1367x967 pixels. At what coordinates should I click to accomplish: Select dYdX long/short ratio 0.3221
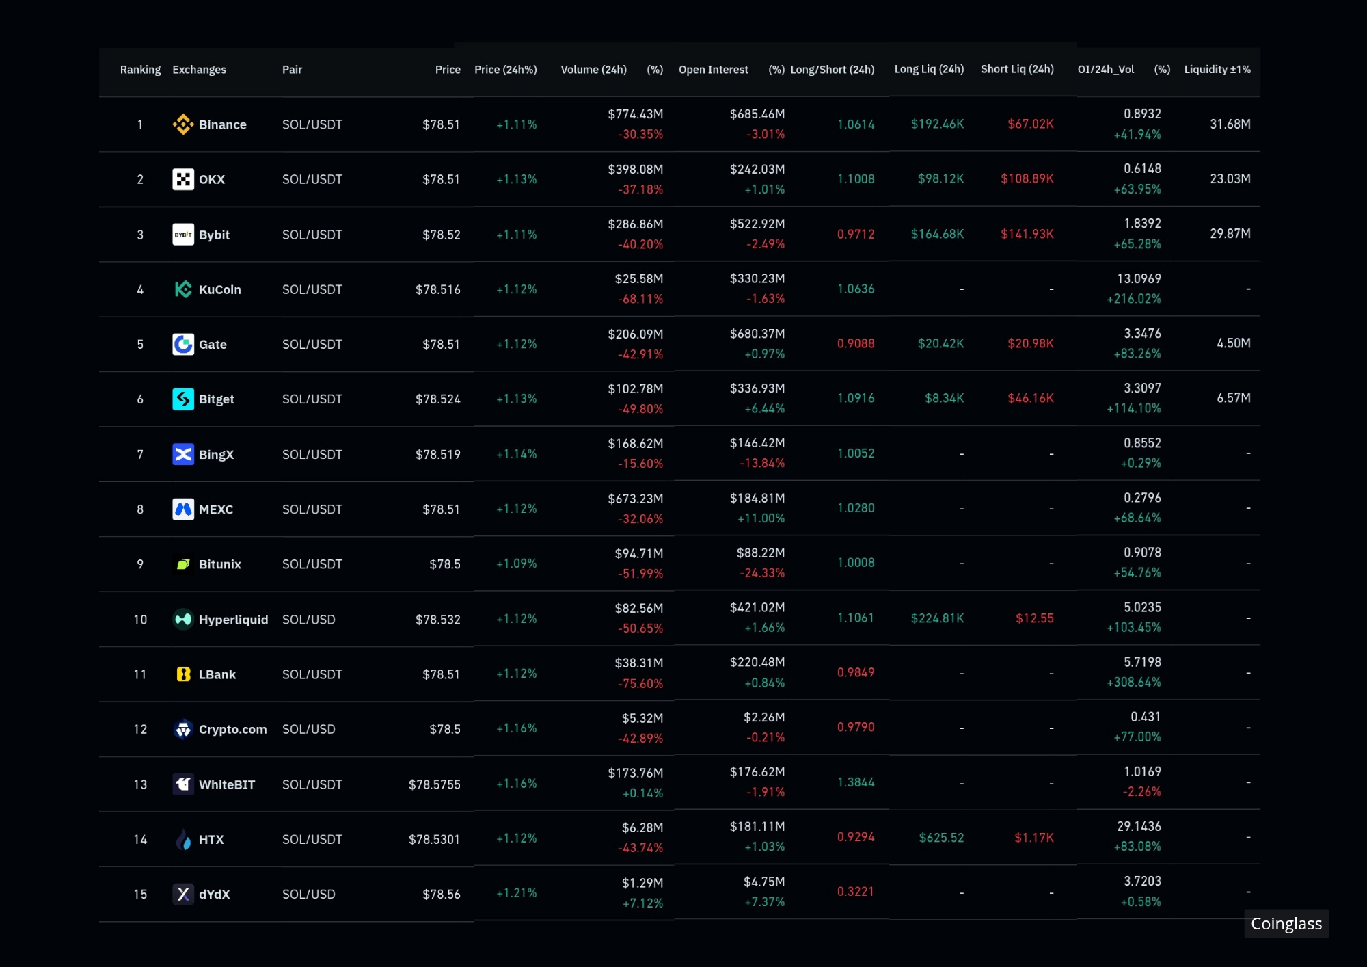(x=856, y=892)
